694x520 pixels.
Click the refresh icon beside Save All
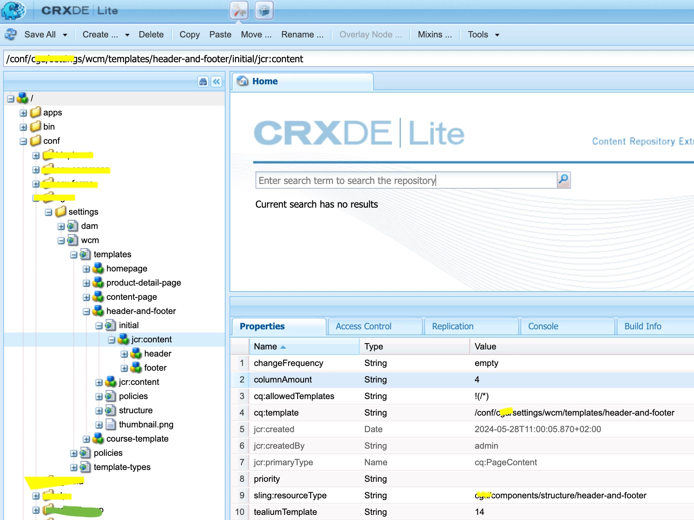[11, 35]
